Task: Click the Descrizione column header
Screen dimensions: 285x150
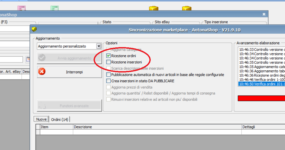Action: (157, 127)
